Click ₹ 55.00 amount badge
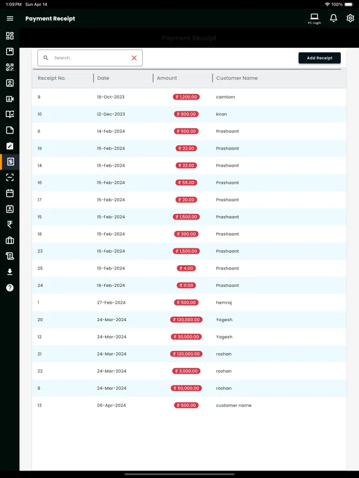This screenshot has height=478, width=359. tap(186, 182)
